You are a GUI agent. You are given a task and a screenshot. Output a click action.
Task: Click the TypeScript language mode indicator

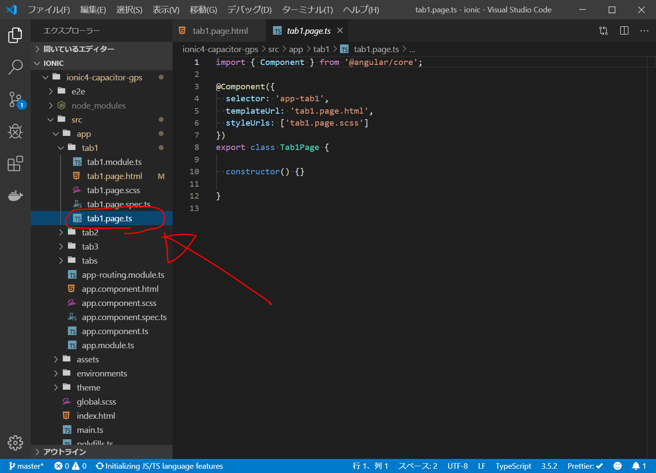point(513,466)
